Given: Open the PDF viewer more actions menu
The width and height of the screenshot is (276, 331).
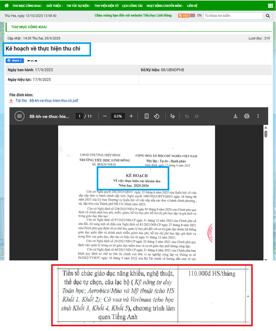Looking at the screenshot, I should 258,116.
